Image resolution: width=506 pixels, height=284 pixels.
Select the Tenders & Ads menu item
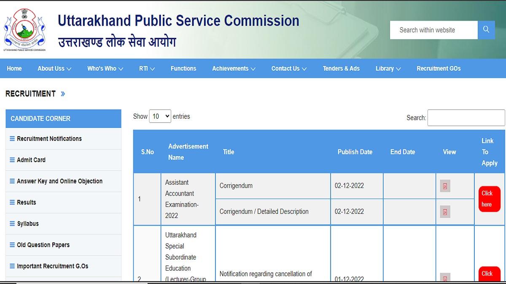pyautogui.click(x=342, y=68)
